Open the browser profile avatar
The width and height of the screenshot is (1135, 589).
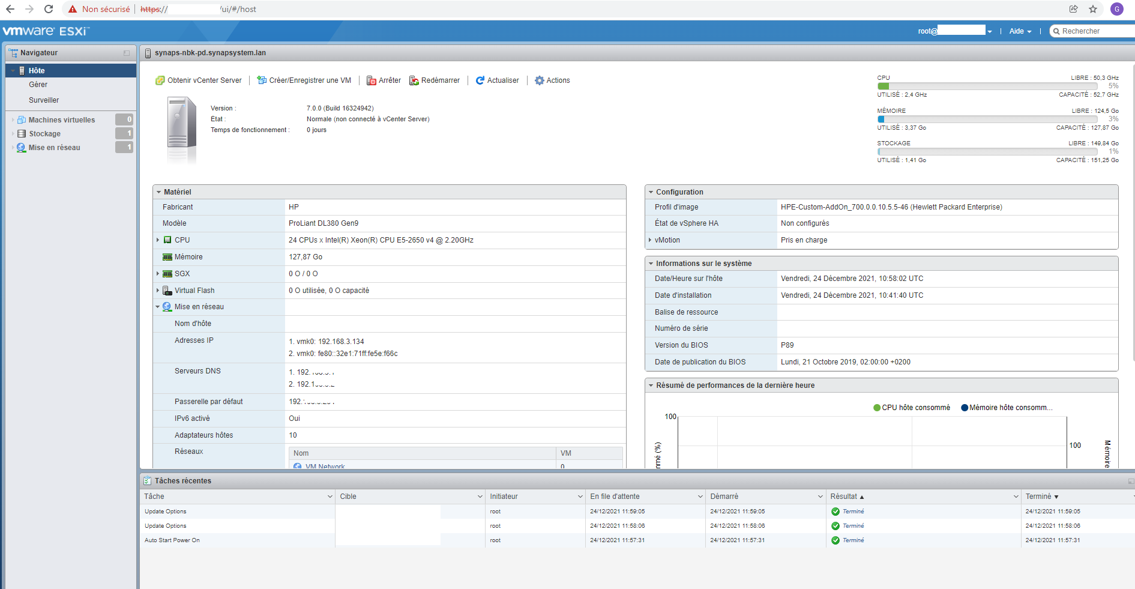pyautogui.click(x=1117, y=9)
